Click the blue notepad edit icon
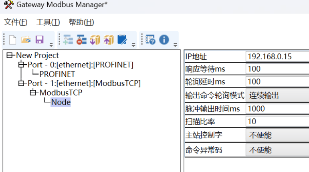Screen dimensions: 309x172 click(x=122, y=40)
